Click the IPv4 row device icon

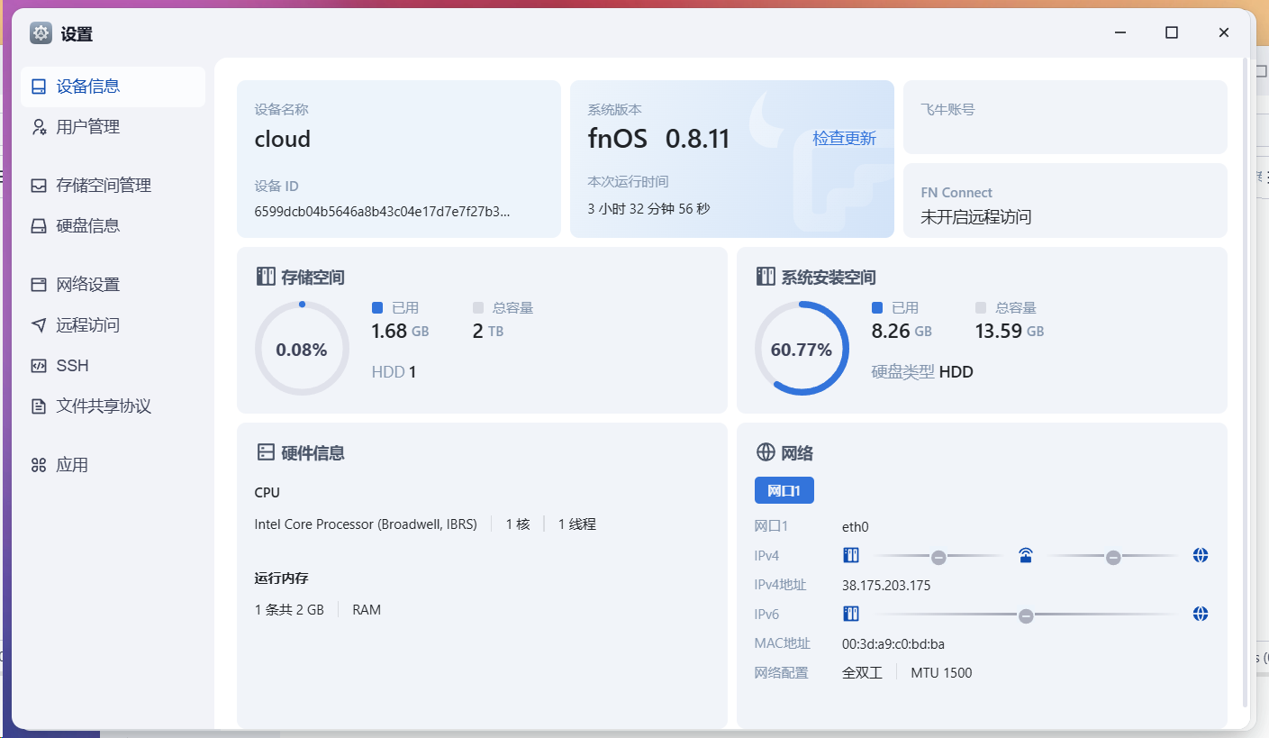[851, 555]
